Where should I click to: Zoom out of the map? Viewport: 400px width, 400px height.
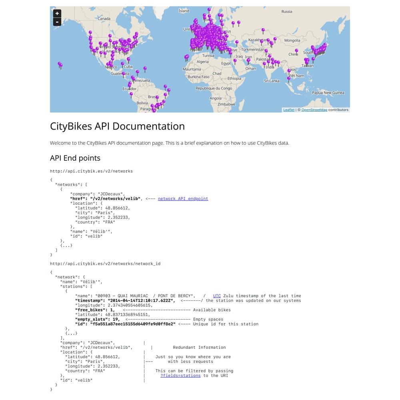coord(57,22)
